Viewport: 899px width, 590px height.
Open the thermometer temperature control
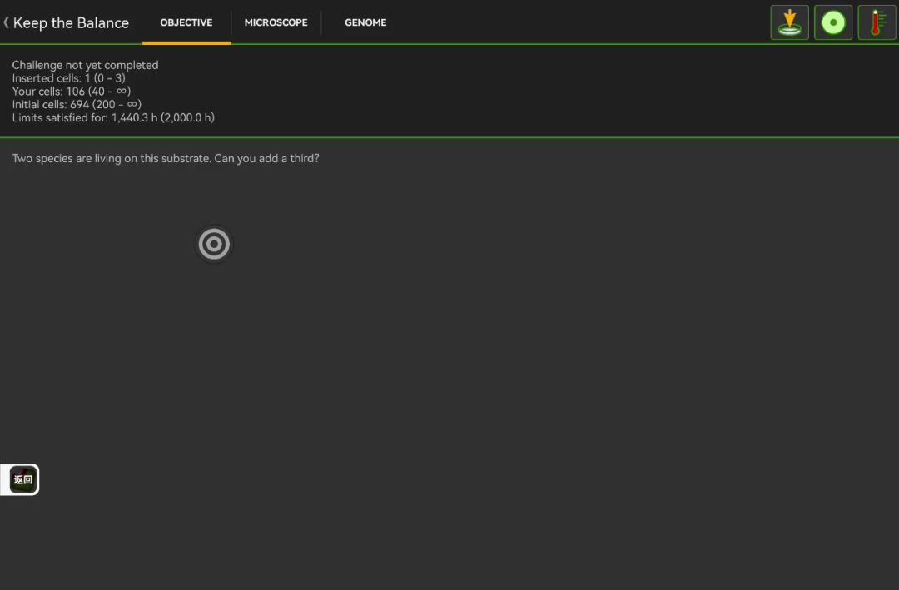pos(877,22)
